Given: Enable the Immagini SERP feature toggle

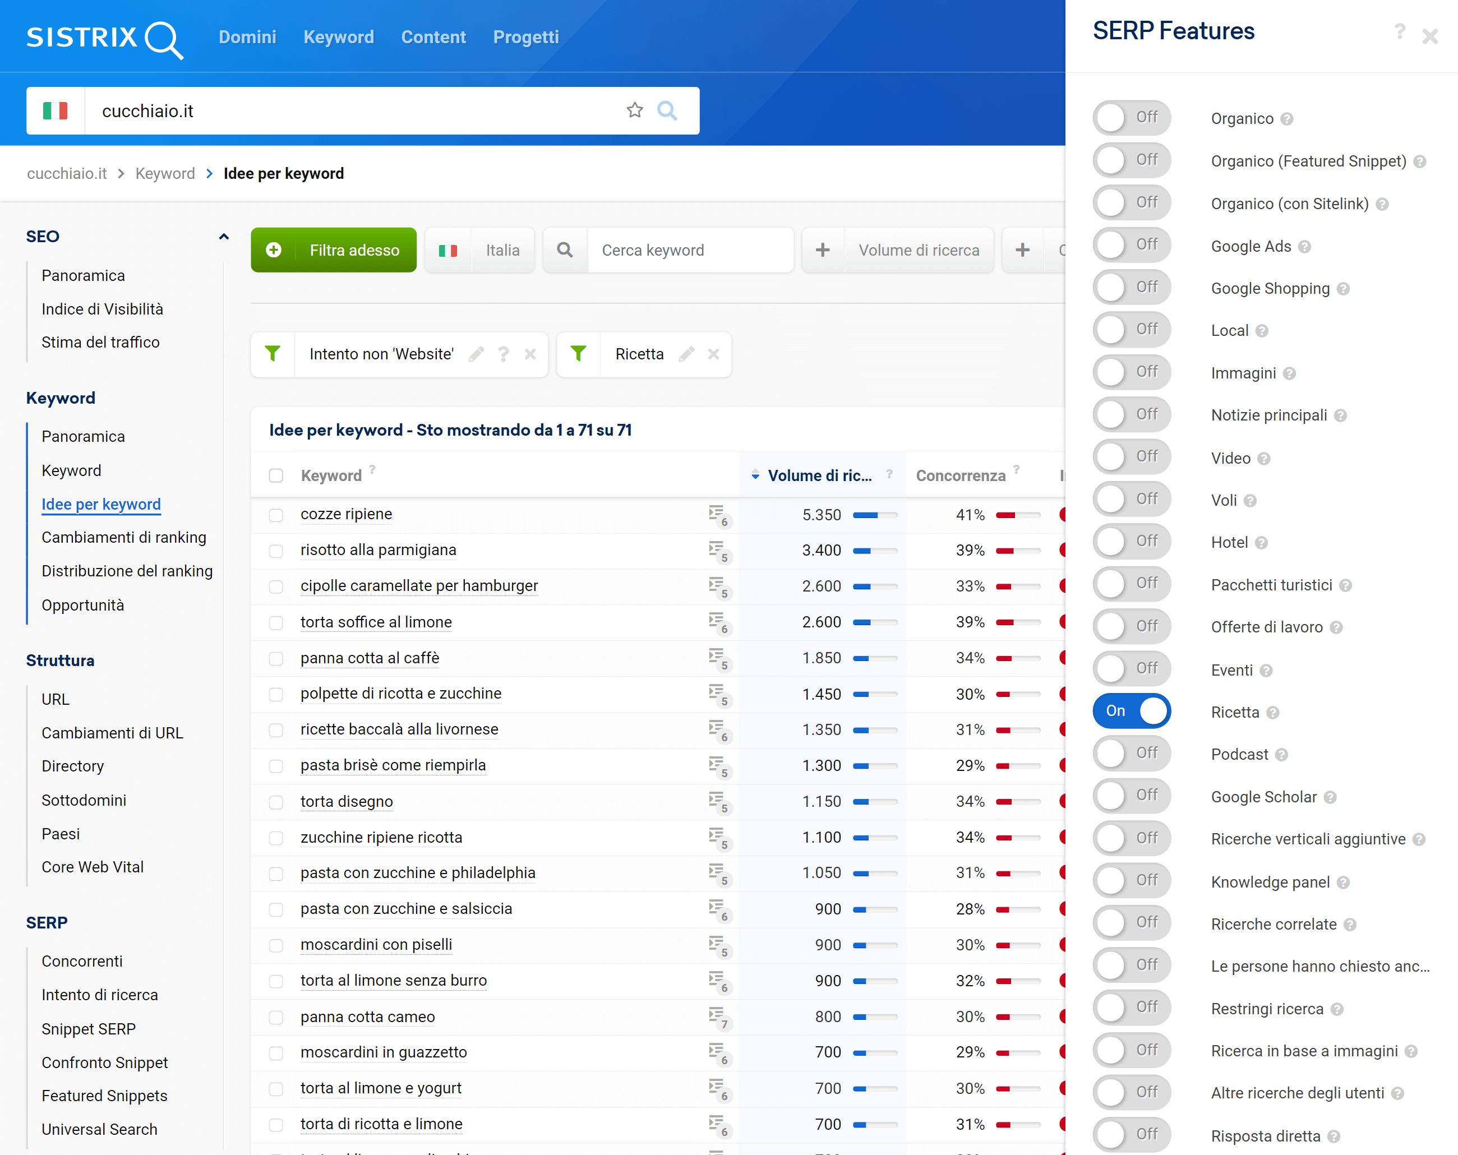Looking at the screenshot, I should tap(1130, 373).
